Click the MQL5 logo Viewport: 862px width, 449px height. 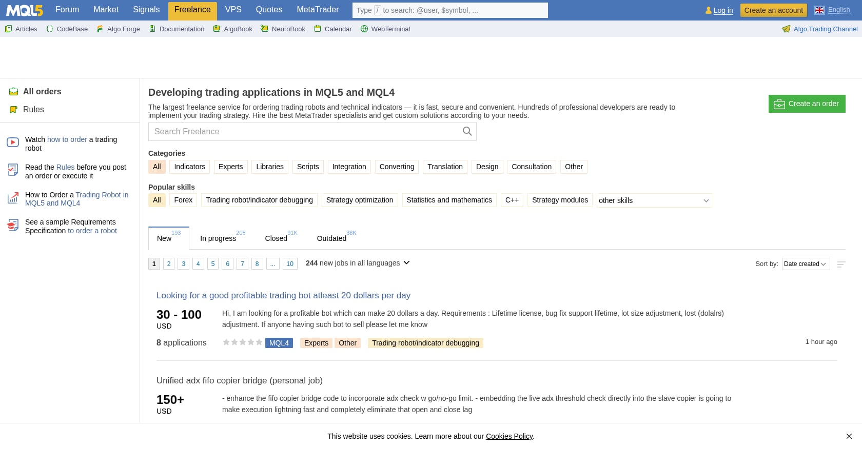(25, 10)
